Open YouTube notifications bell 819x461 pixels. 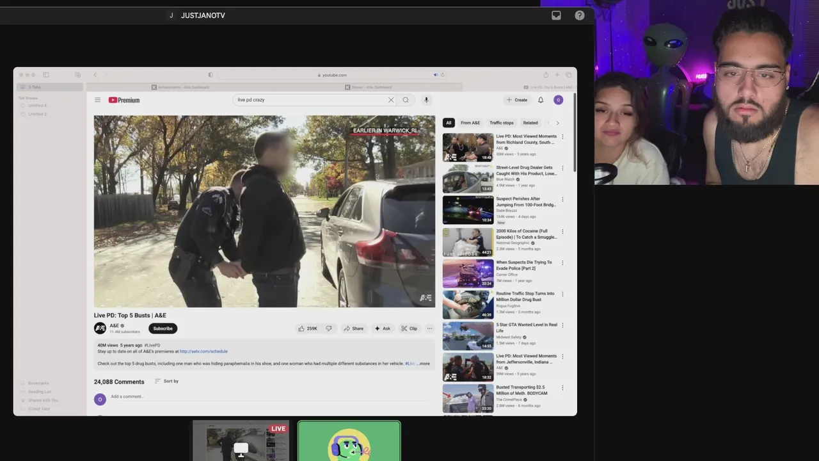pos(541,100)
